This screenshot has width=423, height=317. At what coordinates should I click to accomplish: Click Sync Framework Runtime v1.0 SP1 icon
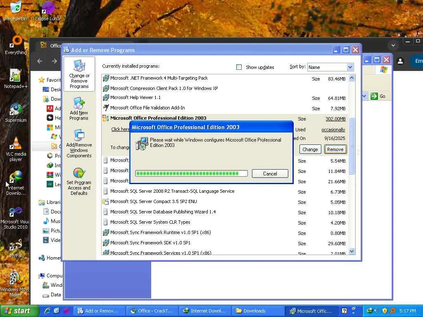(106, 232)
